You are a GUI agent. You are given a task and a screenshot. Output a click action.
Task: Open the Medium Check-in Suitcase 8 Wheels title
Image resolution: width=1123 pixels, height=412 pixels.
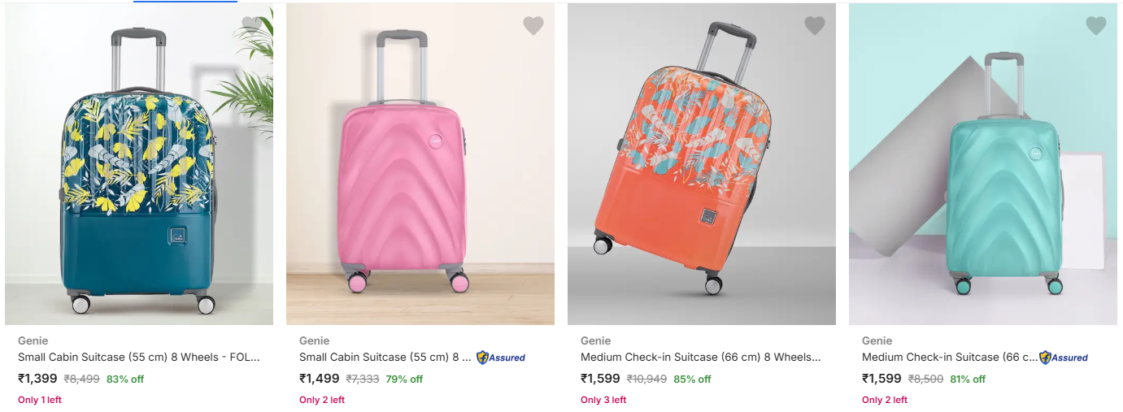pos(701,358)
